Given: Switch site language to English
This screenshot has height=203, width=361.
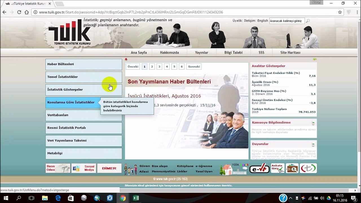Looking at the screenshot, I should click(x=263, y=21).
